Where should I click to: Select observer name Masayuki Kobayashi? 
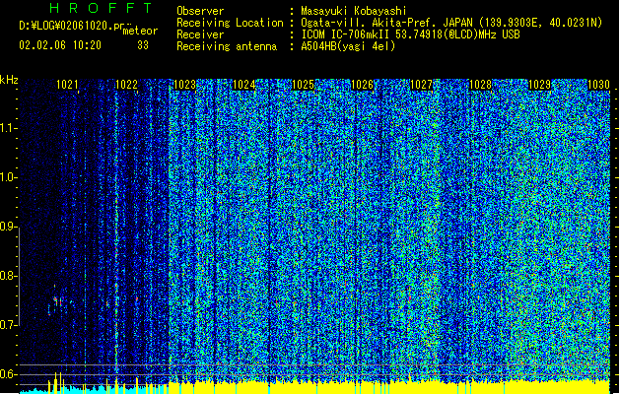pyautogui.click(x=353, y=11)
